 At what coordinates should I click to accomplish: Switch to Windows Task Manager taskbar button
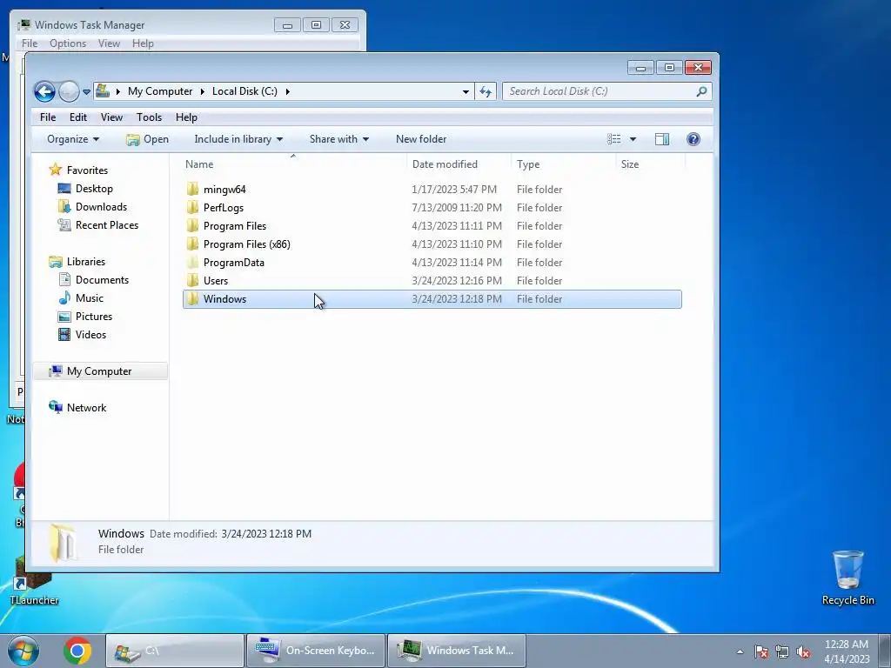456,651
